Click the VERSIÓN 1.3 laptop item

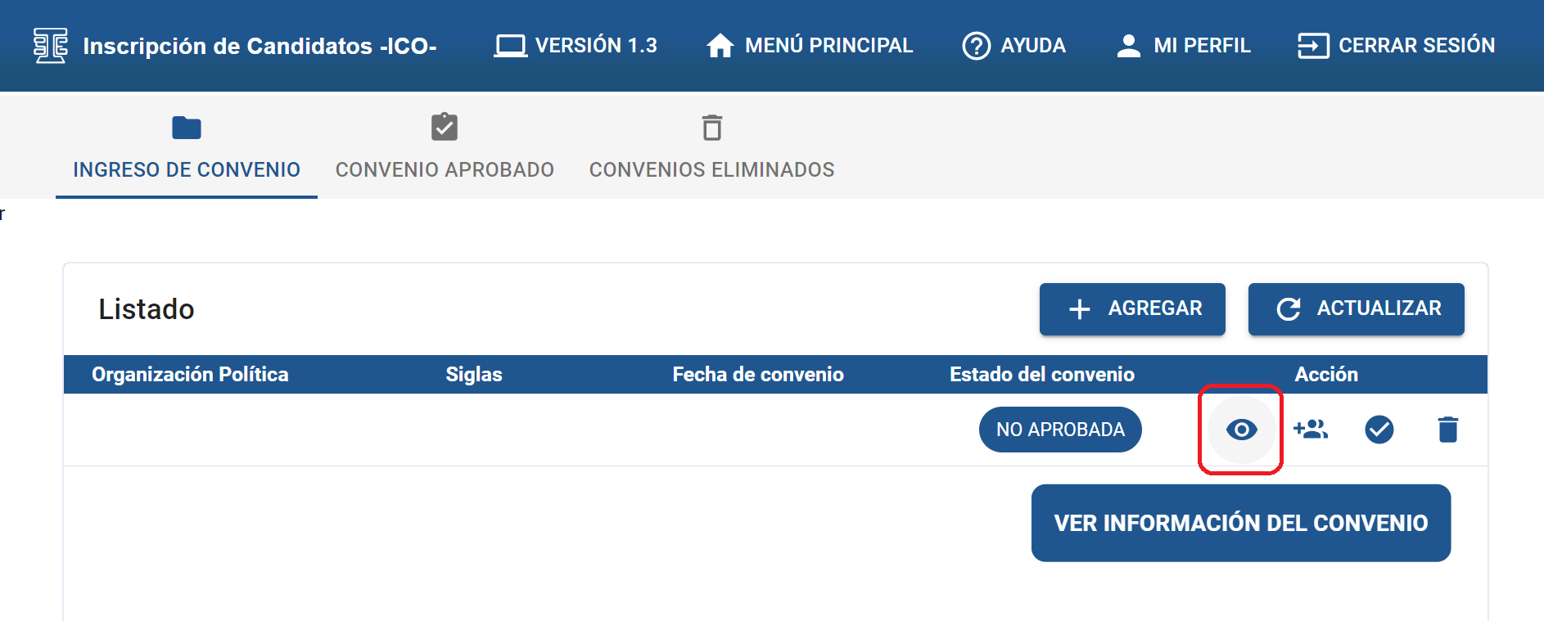point(576,46)
